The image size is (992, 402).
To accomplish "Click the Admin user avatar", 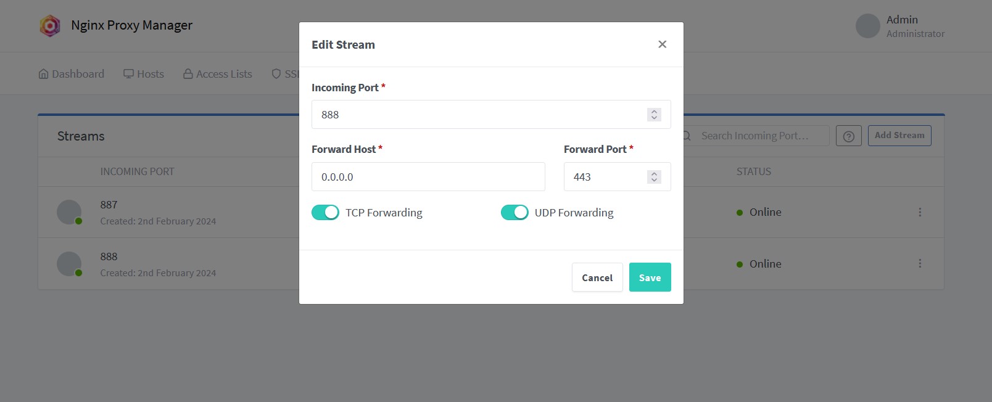I will [x=867, y=26].
